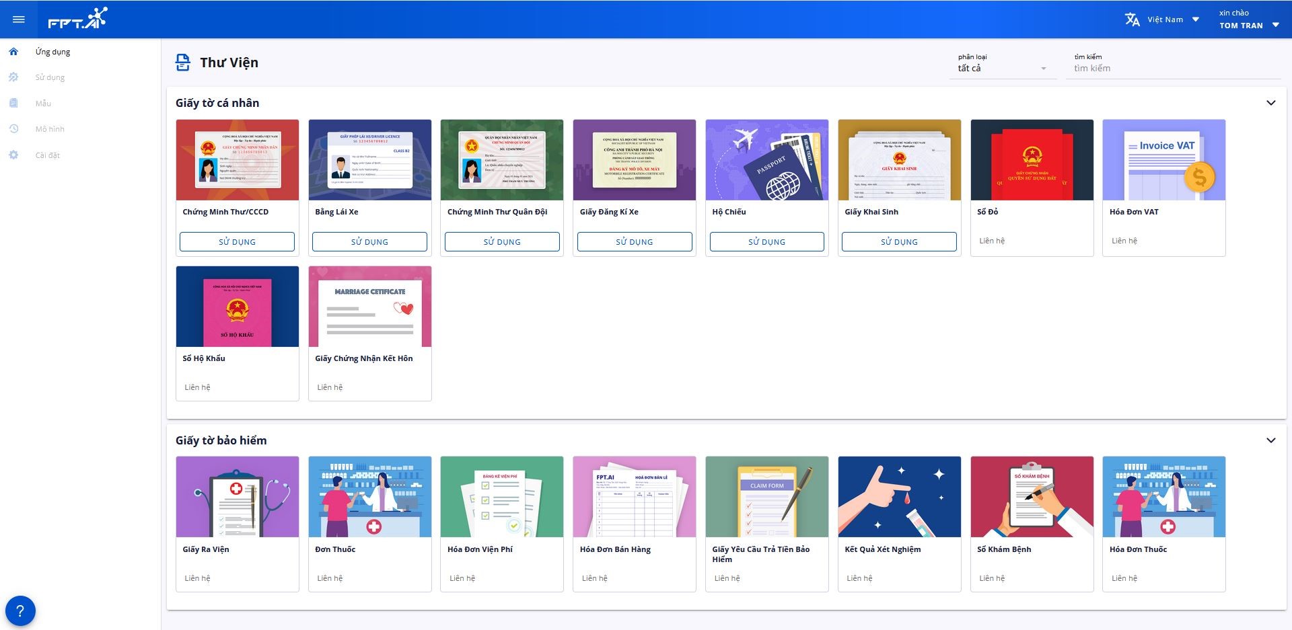The image size is (1292, 630).
Task: Click the home icon in sidebar
Action: tap(13, 52)
